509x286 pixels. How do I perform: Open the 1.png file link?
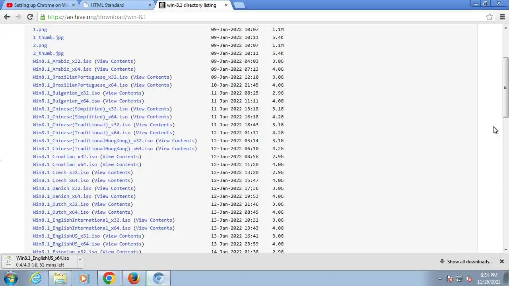40,29
